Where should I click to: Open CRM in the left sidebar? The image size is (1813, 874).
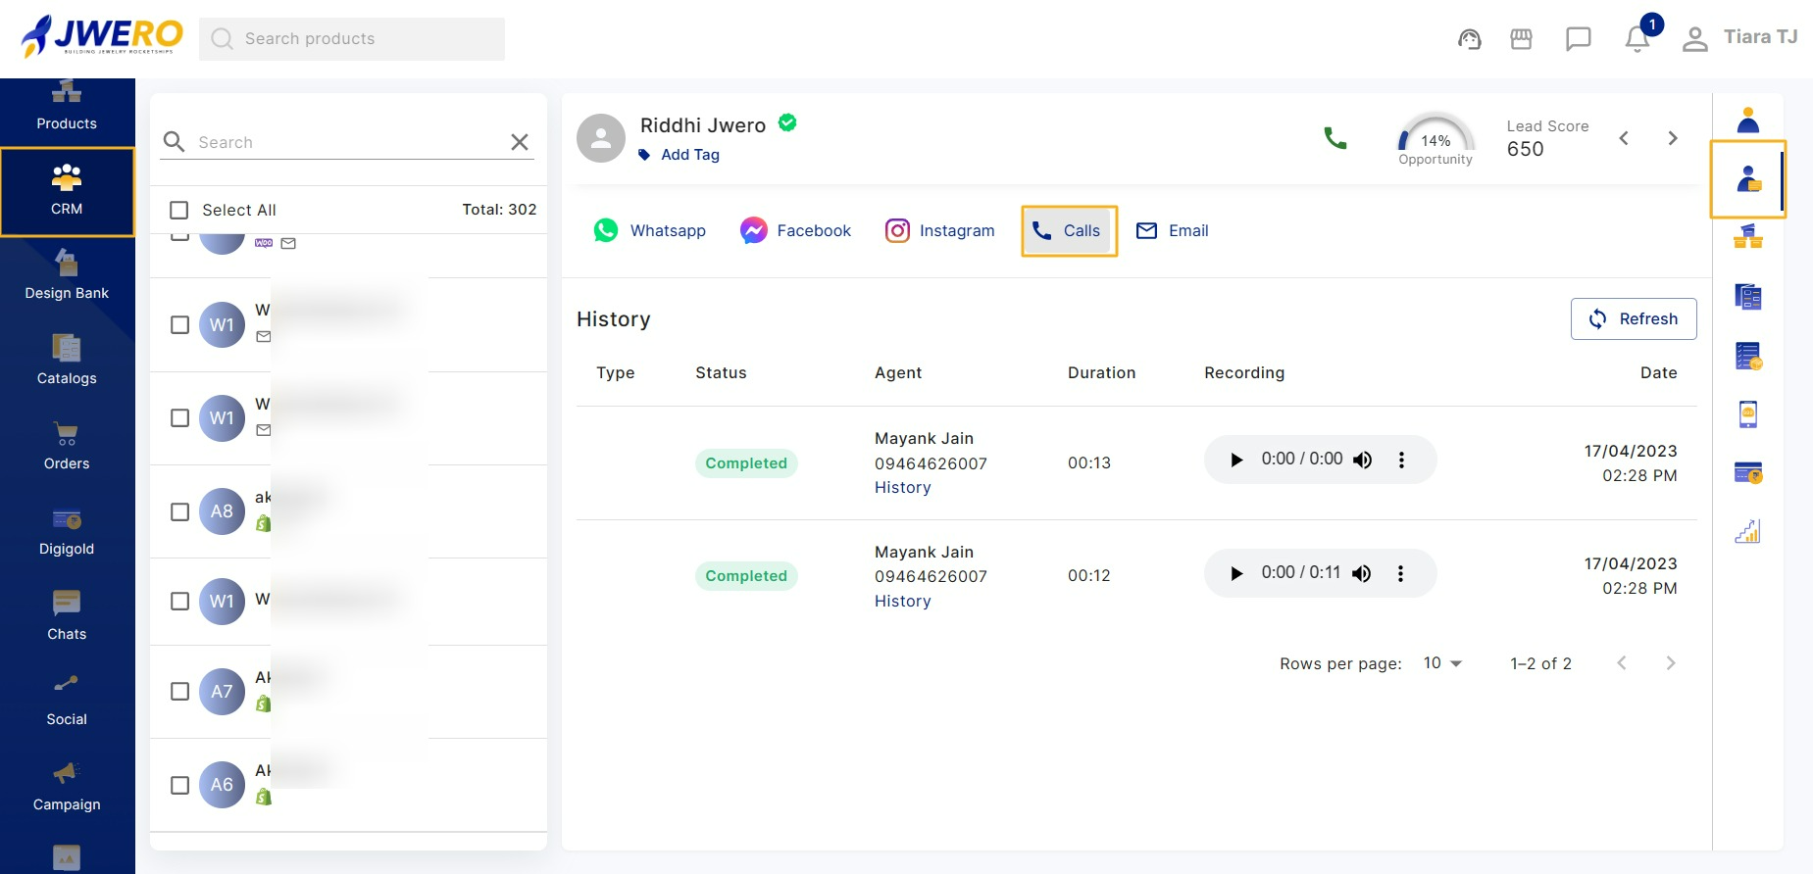(x=67, y=191)
